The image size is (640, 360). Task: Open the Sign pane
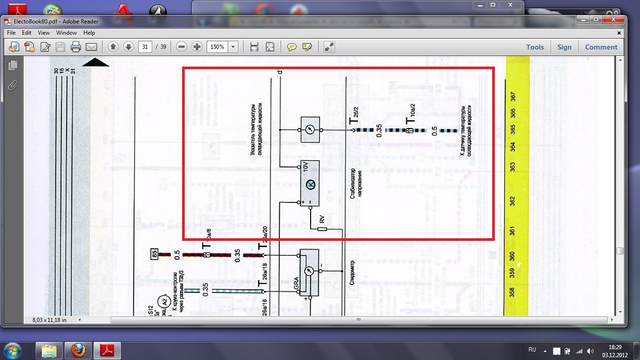pyautogui.click(x=565, y=47)
